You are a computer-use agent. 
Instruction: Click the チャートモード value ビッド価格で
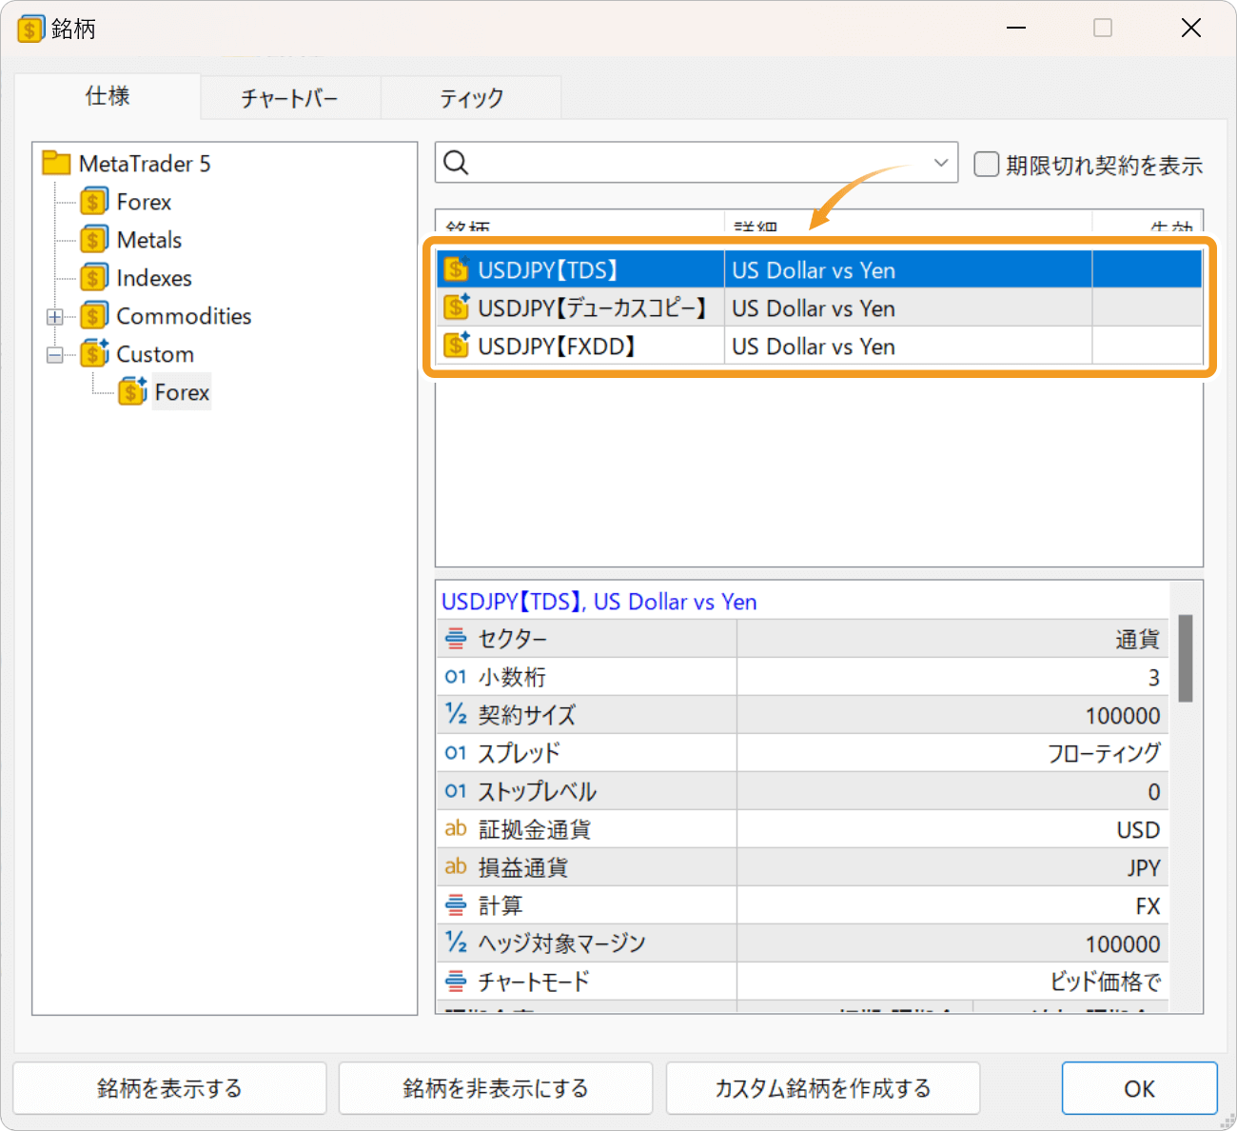pyautogui.click(x=1106, y=982)
